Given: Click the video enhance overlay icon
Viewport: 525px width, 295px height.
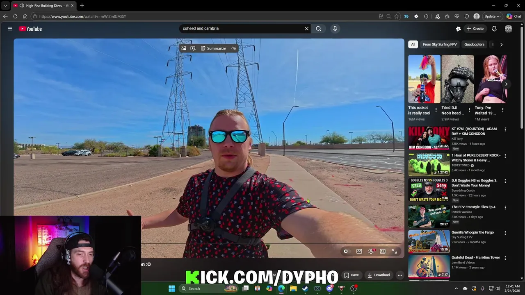Looking at the screenshot, I should [x=193, y=48].
